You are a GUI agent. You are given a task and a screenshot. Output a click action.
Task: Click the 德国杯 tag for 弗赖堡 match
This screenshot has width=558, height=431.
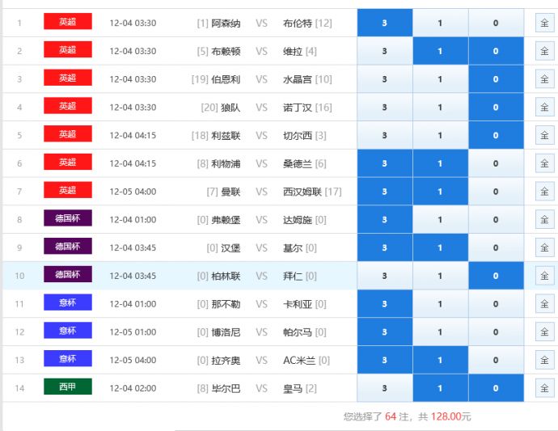click(68, 218)
